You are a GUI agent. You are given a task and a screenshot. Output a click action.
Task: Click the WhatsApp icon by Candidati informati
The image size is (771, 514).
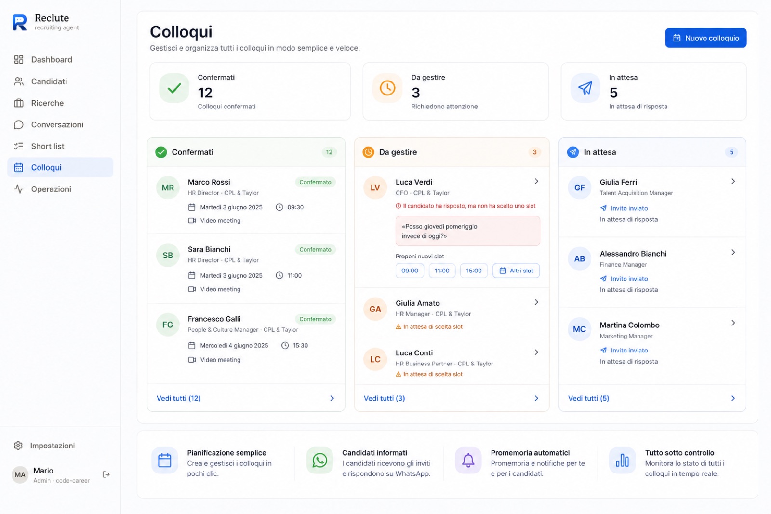(x=319, y=460)
